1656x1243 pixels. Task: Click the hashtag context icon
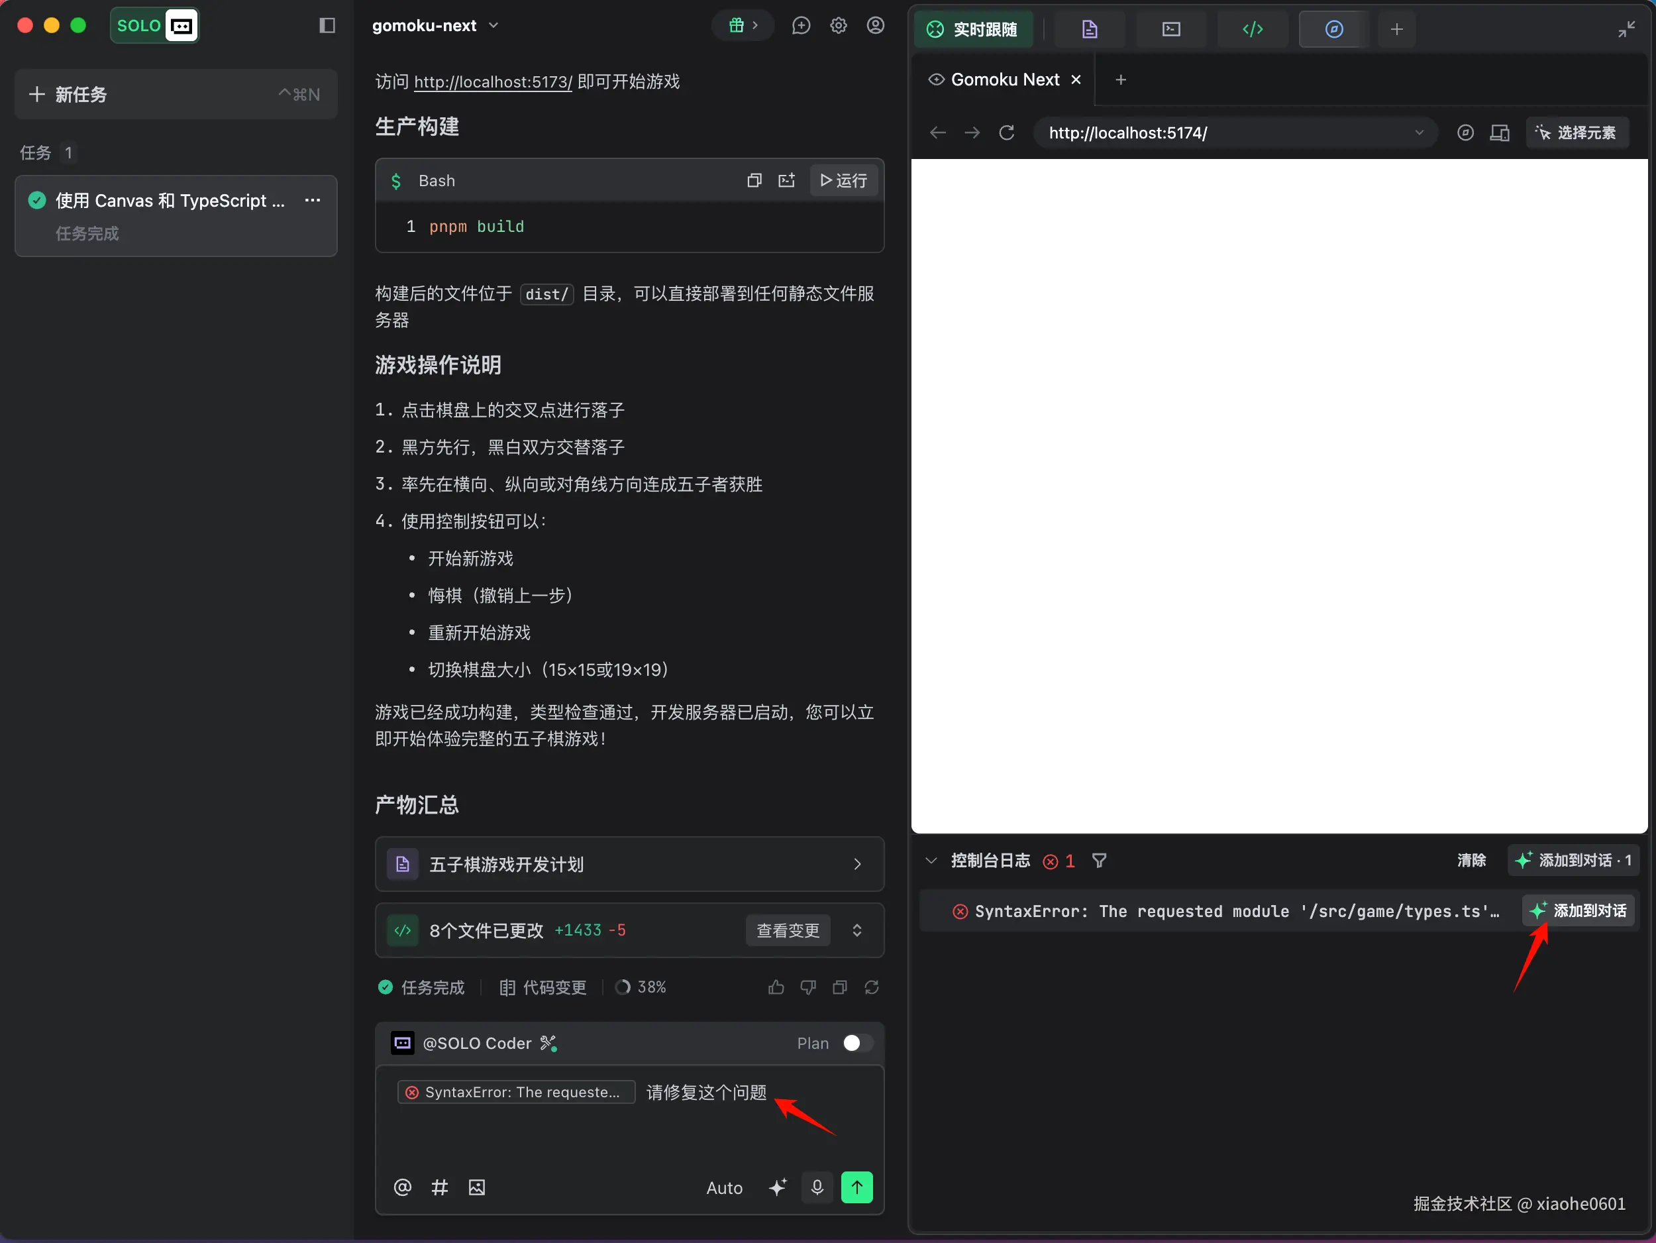[x=439, y=1187]
